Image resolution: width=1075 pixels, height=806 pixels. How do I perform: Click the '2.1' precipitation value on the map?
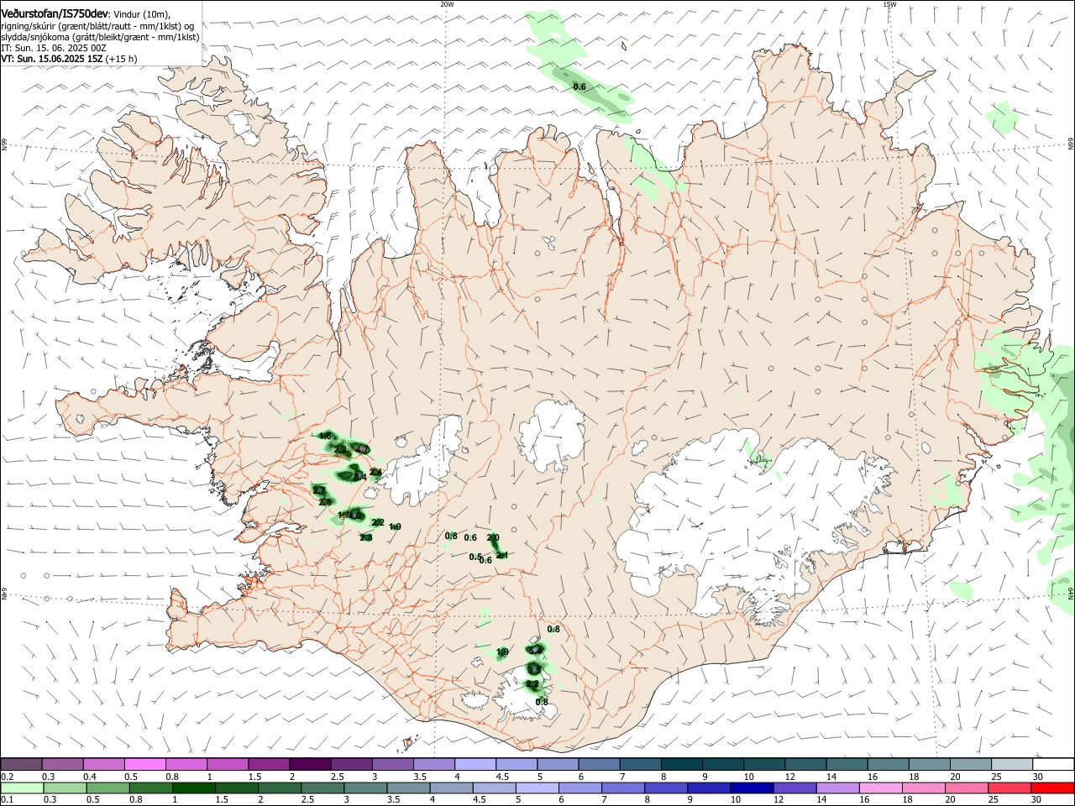502,555
